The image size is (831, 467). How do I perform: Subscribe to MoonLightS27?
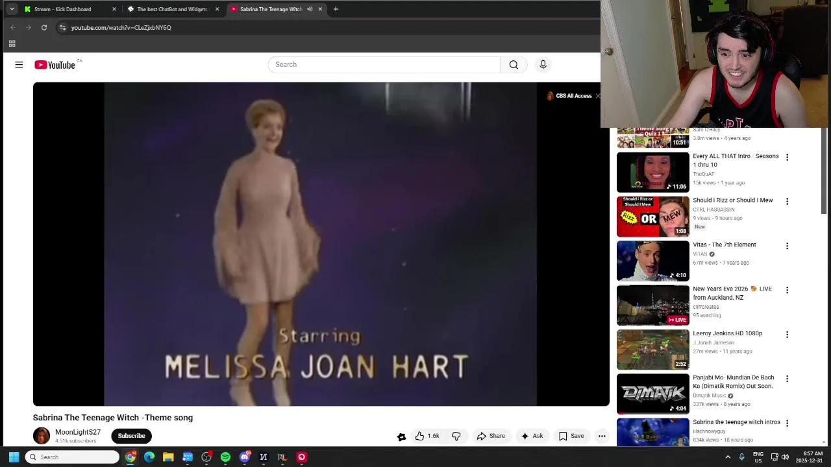coord(131,436)
